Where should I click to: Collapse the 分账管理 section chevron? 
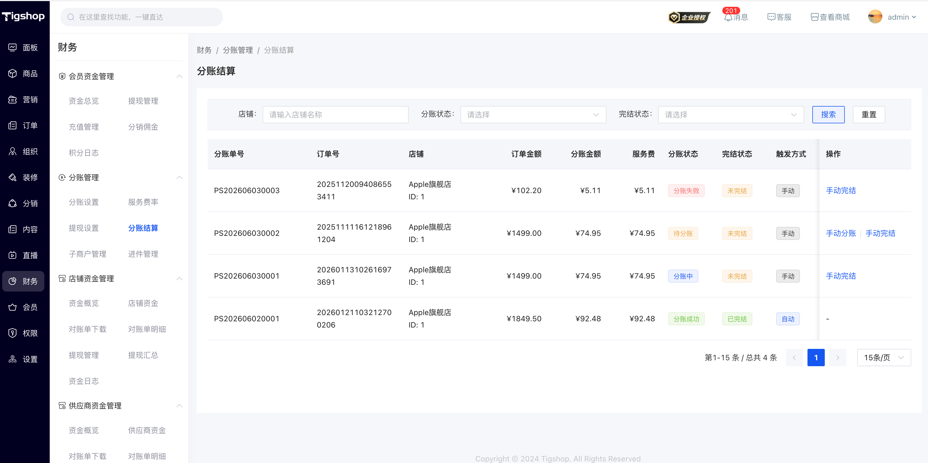[x=179, y=177]
